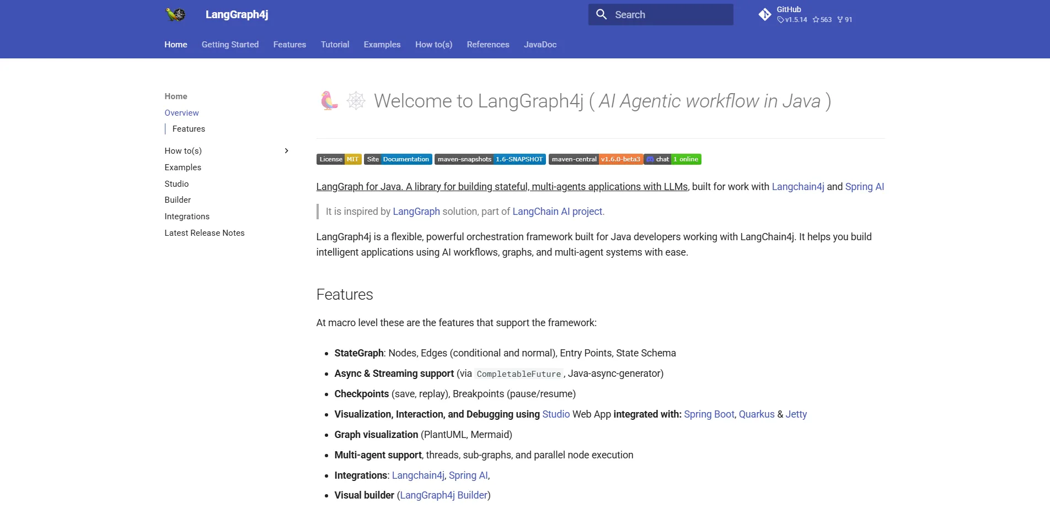Click the spider web emoji in the heading
The image size is (1050, 514).
pyautogui.click(x=356, y=100)
